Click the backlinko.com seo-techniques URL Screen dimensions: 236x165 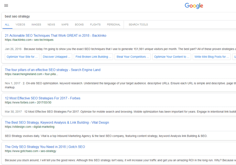(x=29, y=40)
